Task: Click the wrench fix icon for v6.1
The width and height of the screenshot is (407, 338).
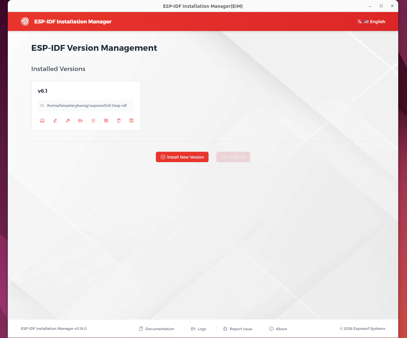Action: 68,120
